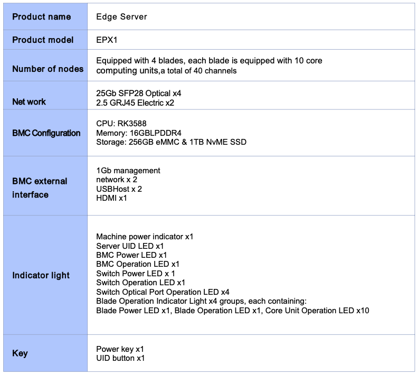
Task: Click the 'BMC Configuration' label cell
Action: (46, 133)
